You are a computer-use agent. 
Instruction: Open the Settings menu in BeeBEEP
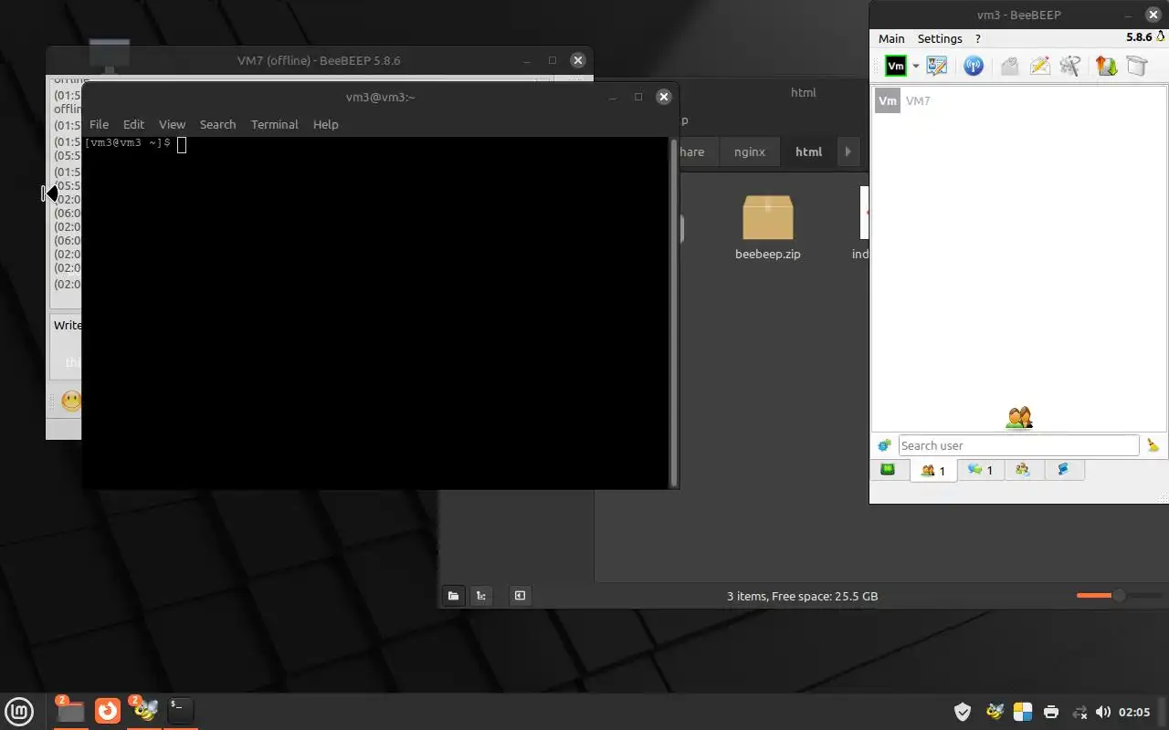click(940, 38)
